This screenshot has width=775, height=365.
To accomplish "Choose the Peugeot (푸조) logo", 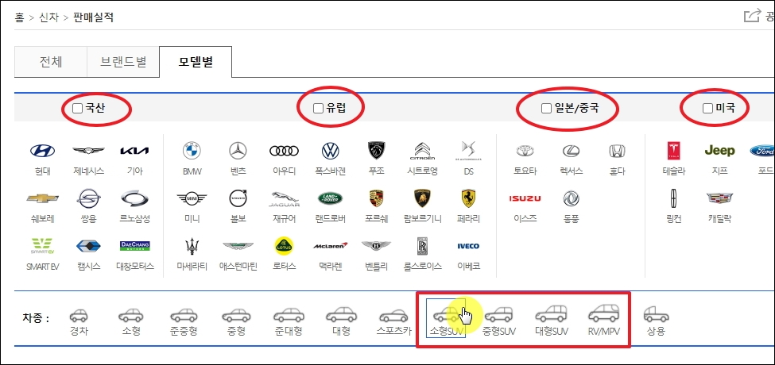I will click(x=376, y=151).
